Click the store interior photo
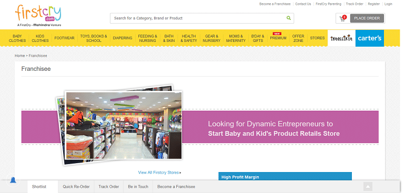The height and width of the screenshot is (193, 405). [x=124, y=125]
